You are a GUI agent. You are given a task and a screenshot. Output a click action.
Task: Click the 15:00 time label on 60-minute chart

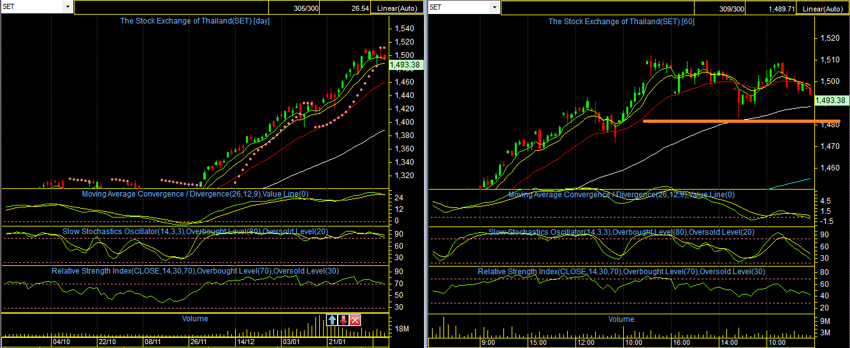pyautogui.click(x=538, y=342)
